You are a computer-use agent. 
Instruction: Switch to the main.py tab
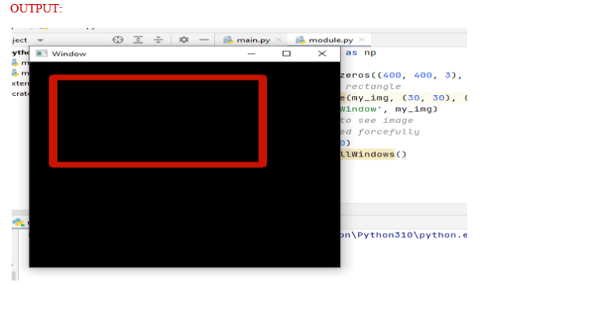pyautogui.click(x=253, y=40)
